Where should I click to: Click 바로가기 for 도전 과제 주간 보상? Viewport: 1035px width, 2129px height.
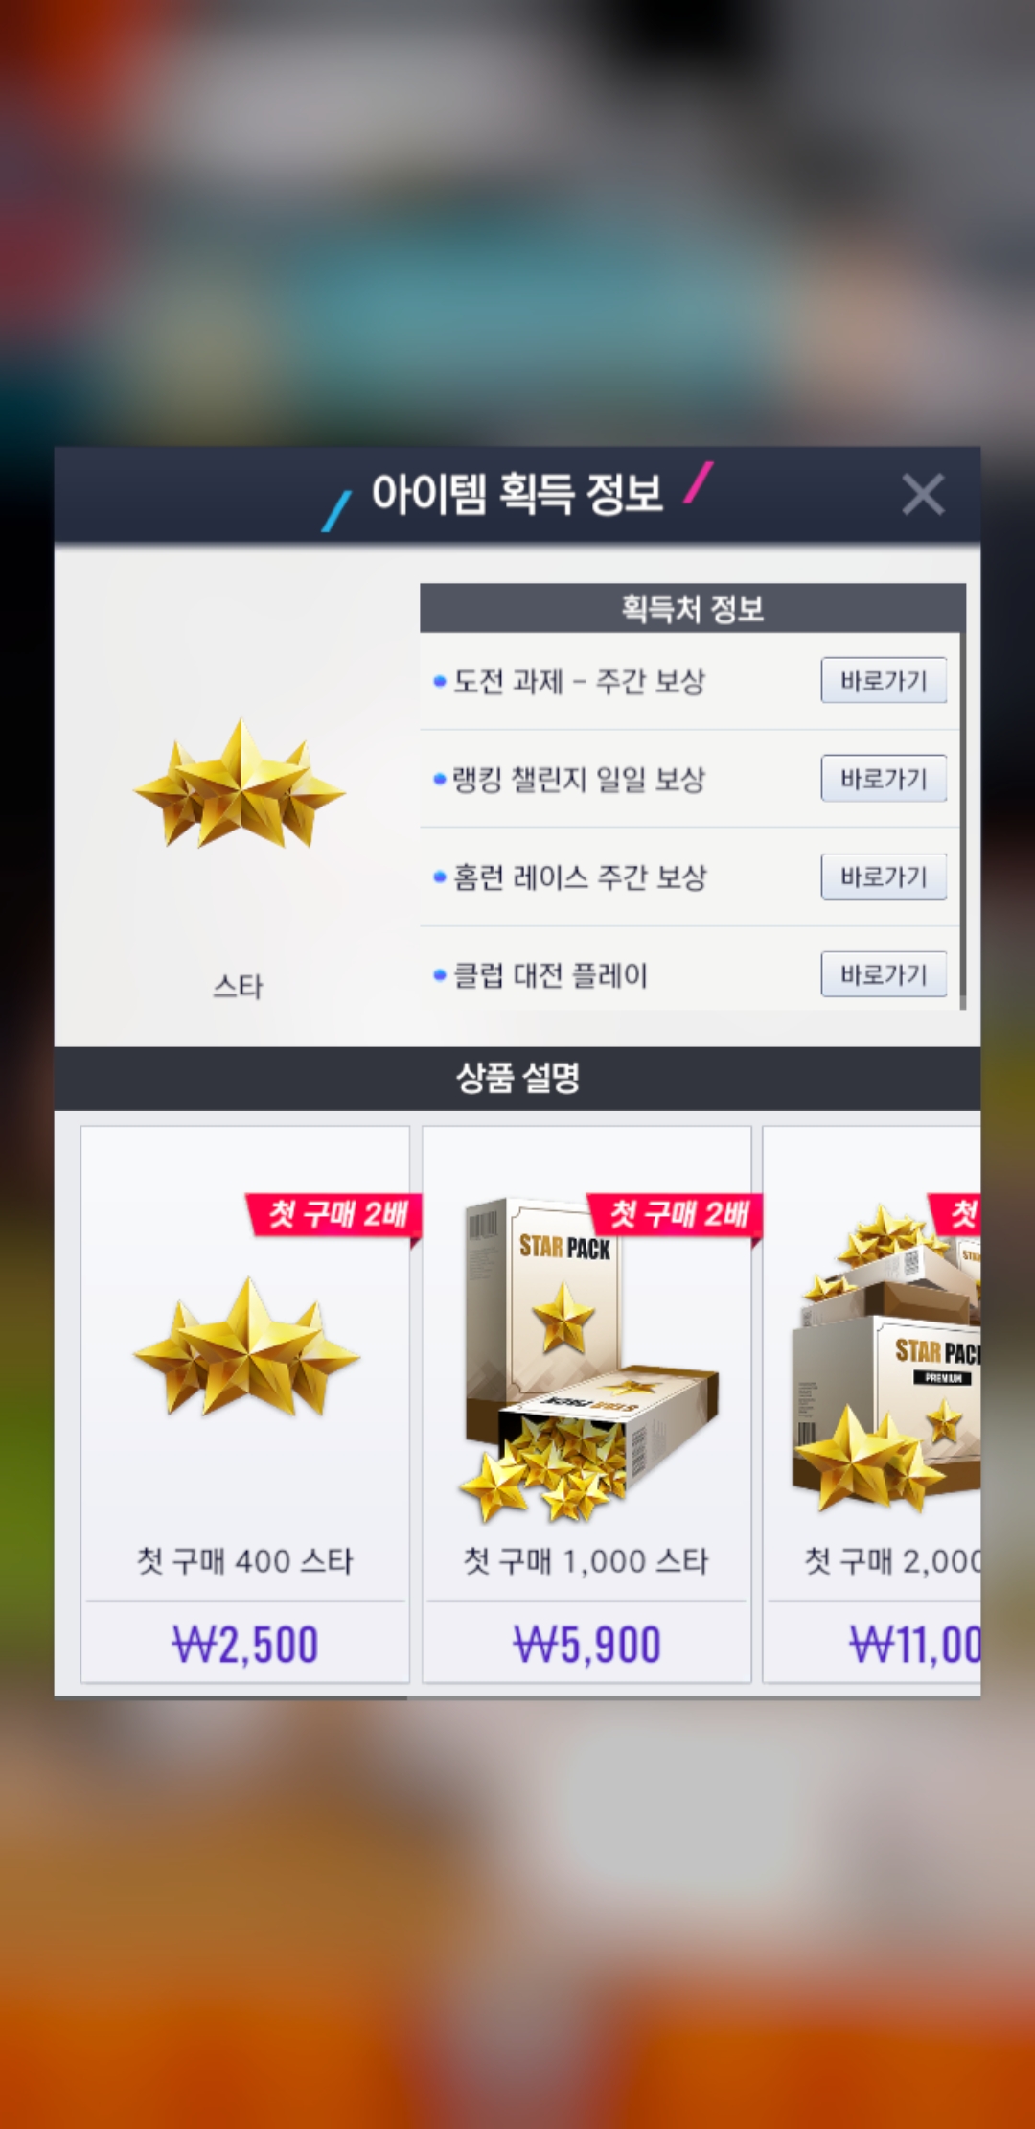click(x=884, y=681)
